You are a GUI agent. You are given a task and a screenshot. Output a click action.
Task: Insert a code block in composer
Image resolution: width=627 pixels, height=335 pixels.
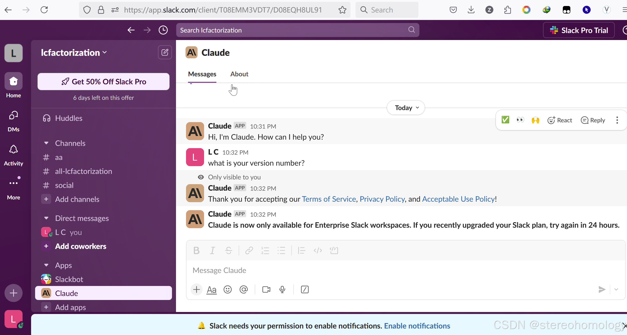tap(334, 250)
